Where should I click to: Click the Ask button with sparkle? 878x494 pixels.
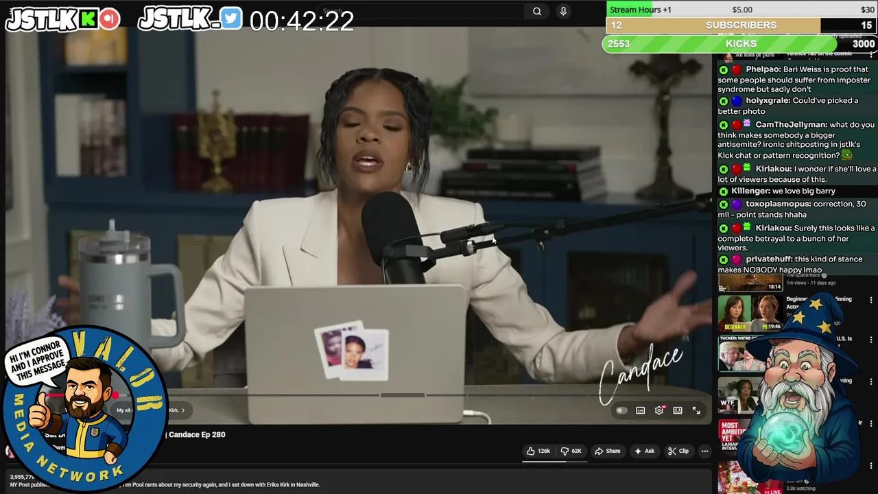644,451
